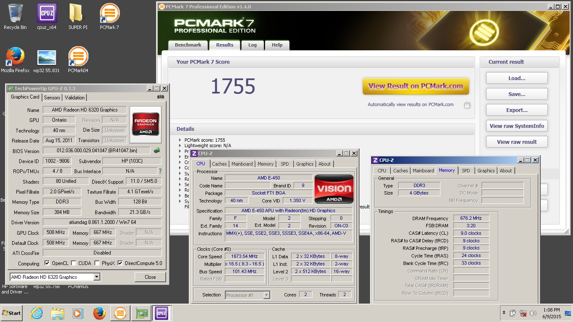Open the Benchmark tab in PCMark 7
The height and width of the screenshot is (322, 573).
(x=188, y=45)
